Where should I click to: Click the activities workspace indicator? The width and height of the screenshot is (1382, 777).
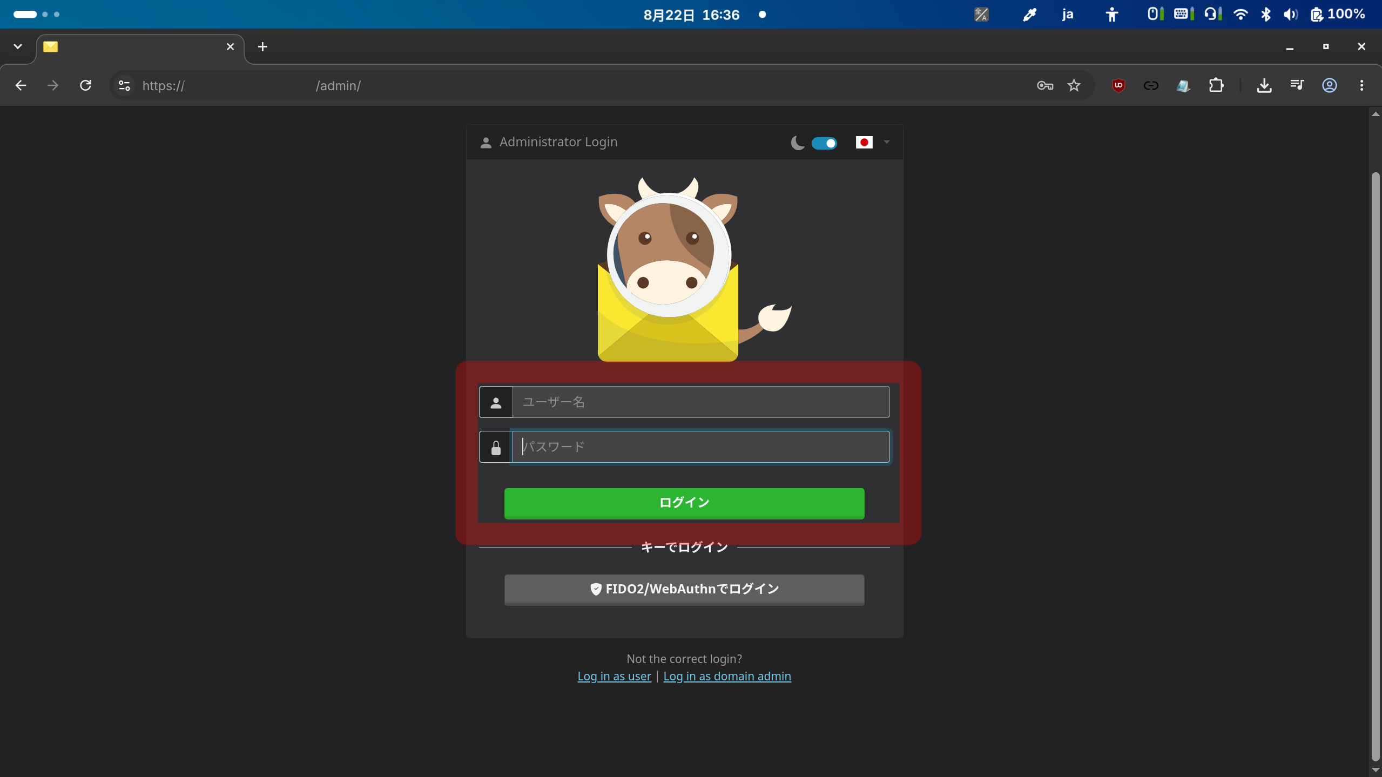pyautogui.click(x=36, y=15)
